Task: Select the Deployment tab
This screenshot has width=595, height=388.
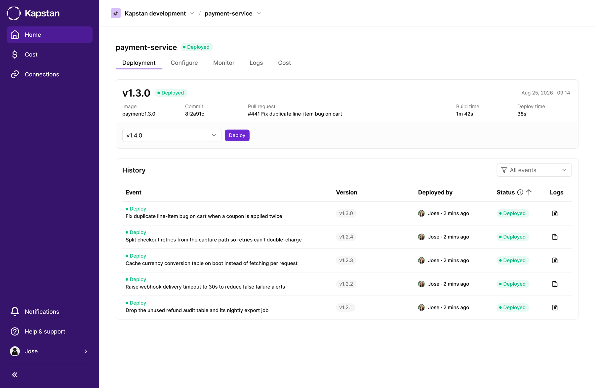Action: coord(139,63)
